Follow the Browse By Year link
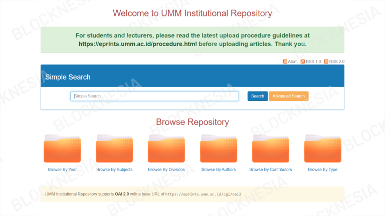 pyautogui.click(x=62, y=169)
